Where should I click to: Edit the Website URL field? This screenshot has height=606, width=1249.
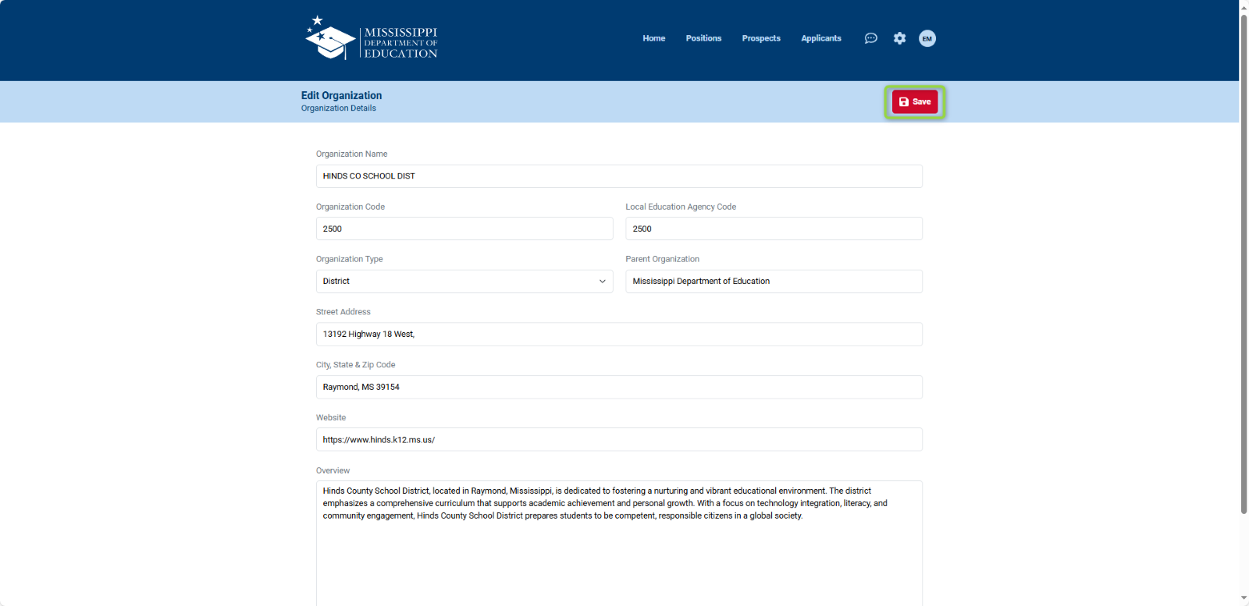[619, 440]
